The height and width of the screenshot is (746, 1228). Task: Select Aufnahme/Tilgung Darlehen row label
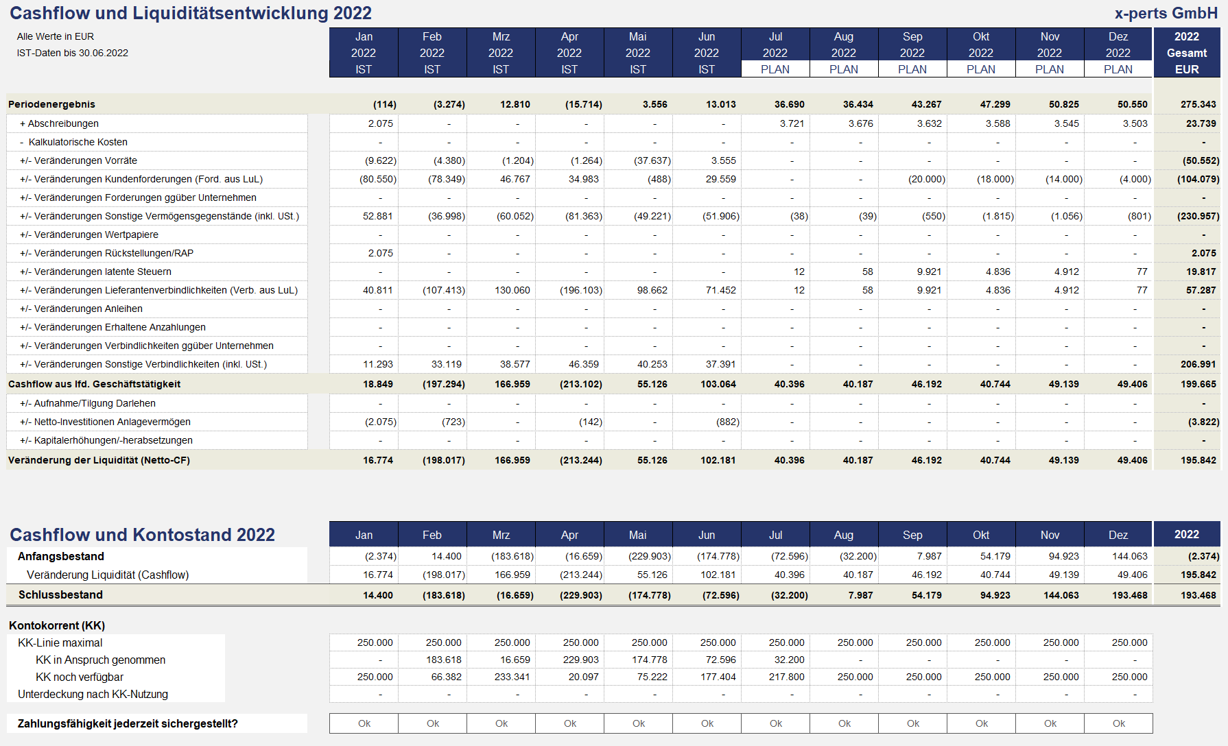[x=88, y=403]
